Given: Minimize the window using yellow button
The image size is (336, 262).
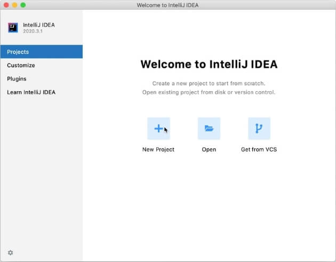Looking at the screenshot, I should 14,5.
